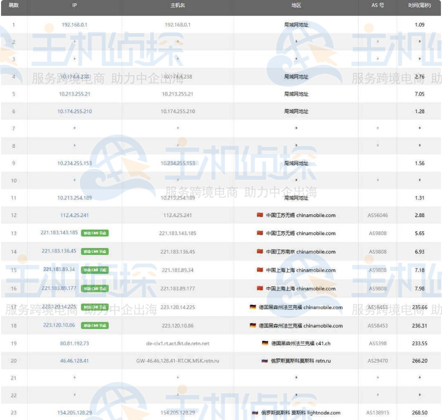Image resolution: width=442 pixels, height=420 pixels.
Task: Click the 跳数 column header
Action: pyautogui.click(x=14, y=5)
